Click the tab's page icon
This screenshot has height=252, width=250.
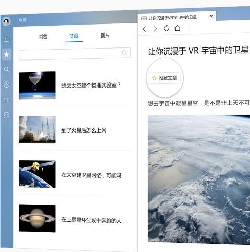pos(144,18)
